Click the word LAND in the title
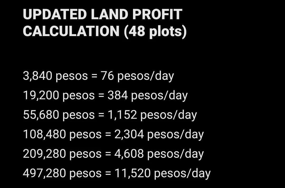Image resolution: width=285 pixels, height=188 pixels. click(x=110, y=14)
